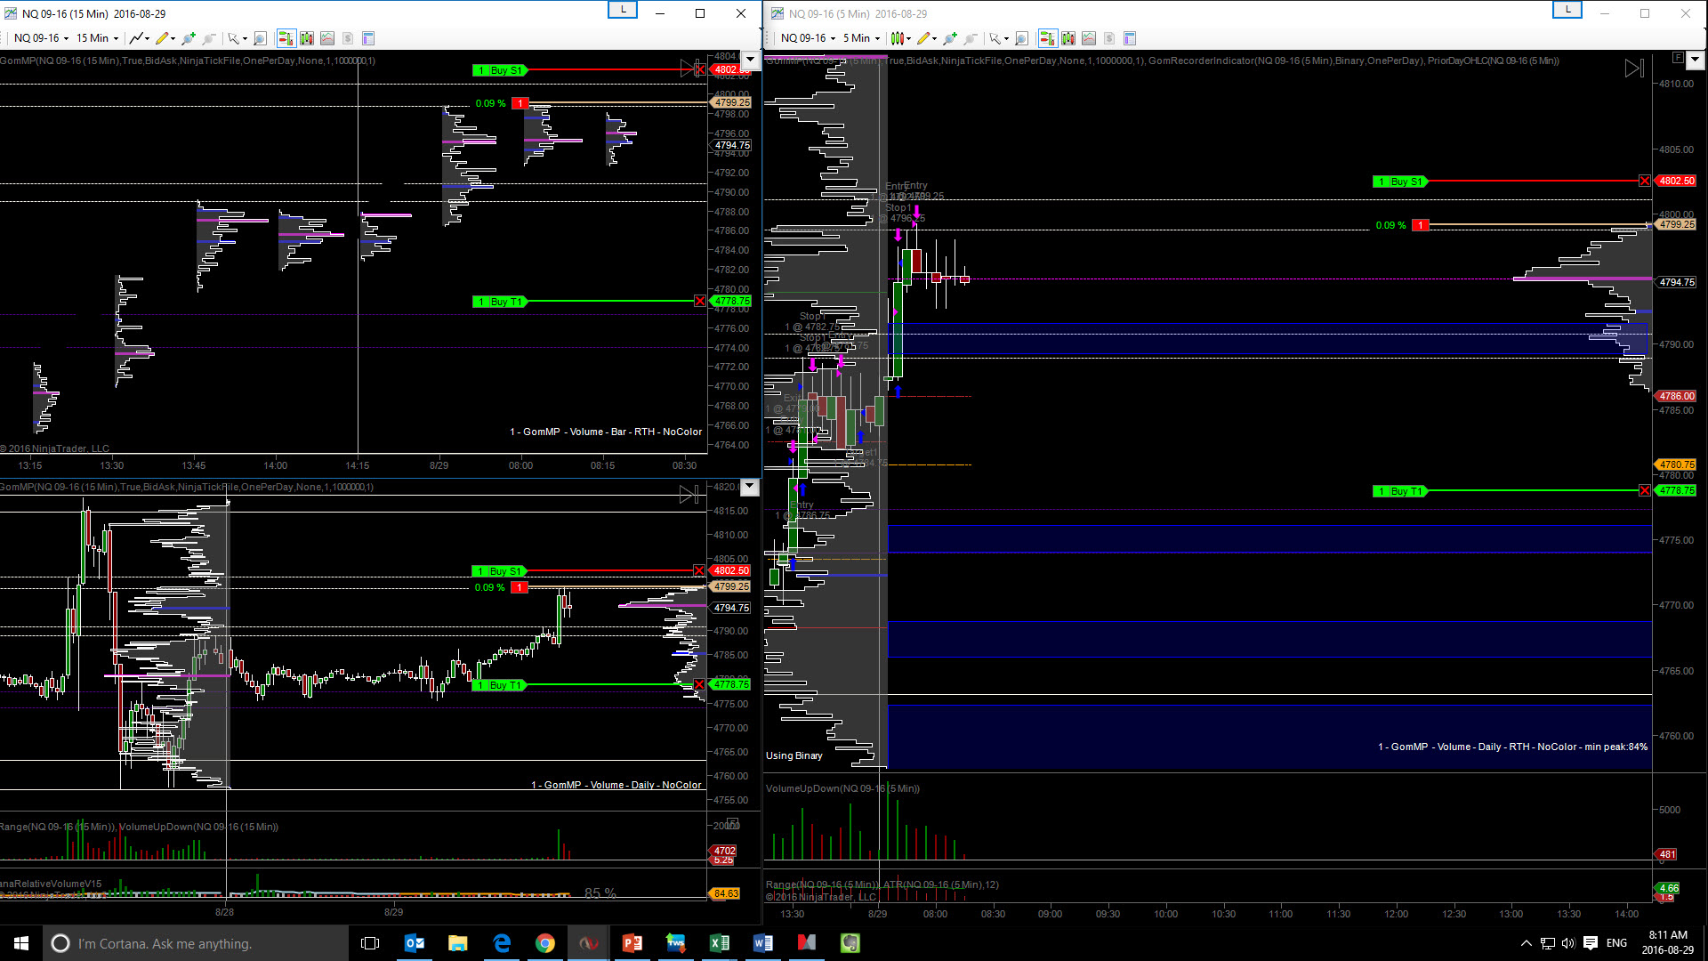
Task: Zoom in on the 15 Min chart
Action: click(x=189, y=38)
